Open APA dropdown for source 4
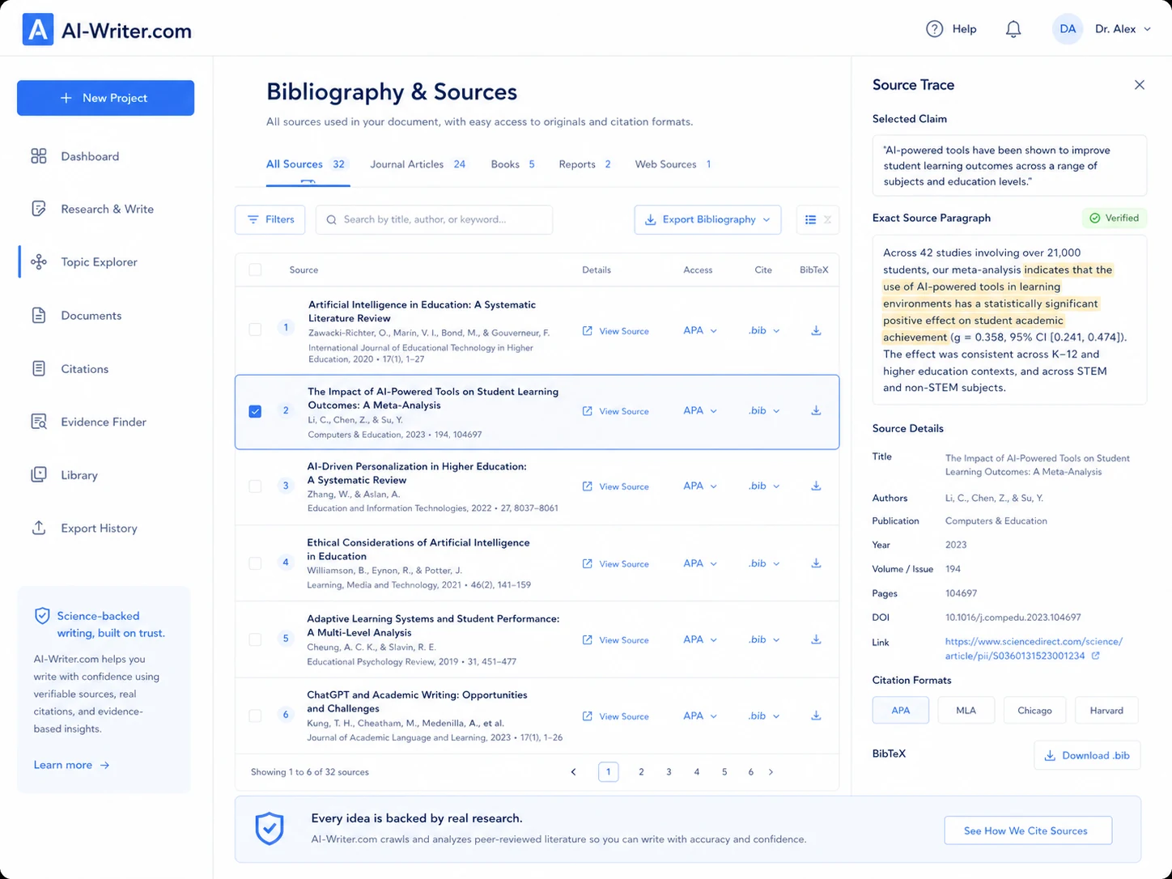The width and height of the screenshot is (1172, 879). (x=700, y=563)
